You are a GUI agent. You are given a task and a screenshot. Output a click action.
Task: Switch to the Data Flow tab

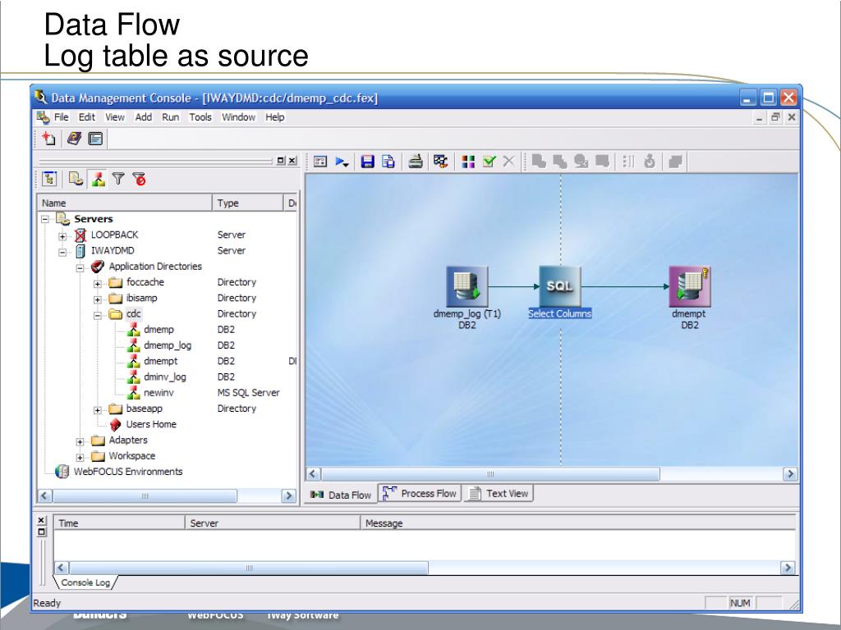pyautogui.click(x=342, y=495)
